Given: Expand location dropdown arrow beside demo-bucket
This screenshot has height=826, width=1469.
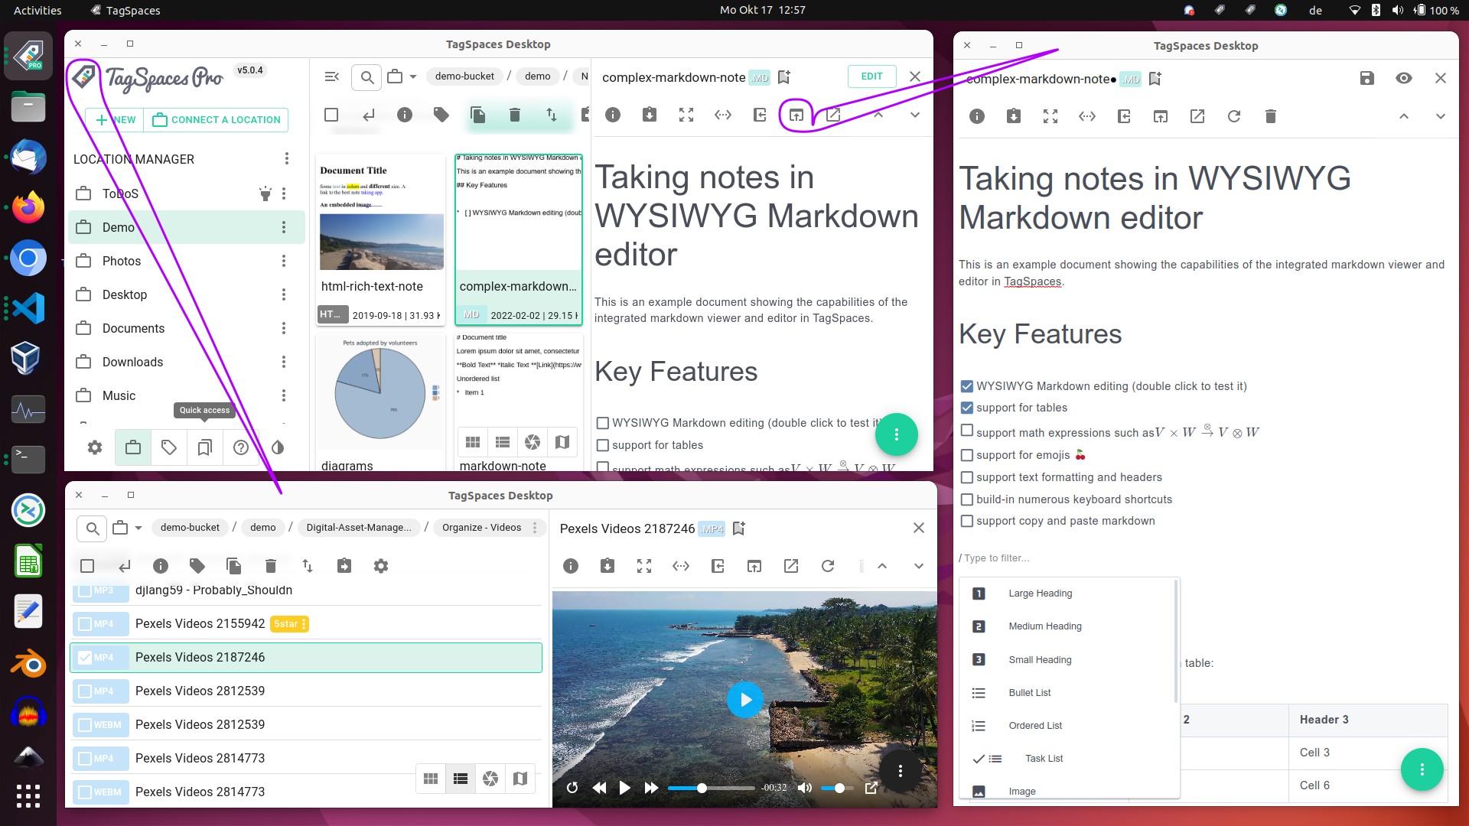Looking at the screenshot, I should (x=413, y=76).
